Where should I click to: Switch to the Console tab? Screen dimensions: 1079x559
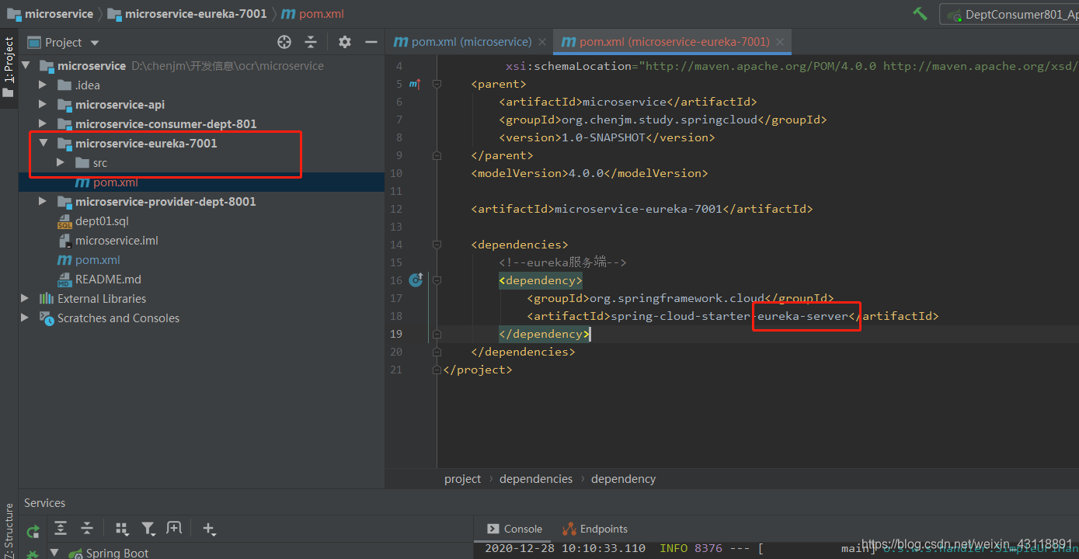pyautogui.click(x=514, y=529)
